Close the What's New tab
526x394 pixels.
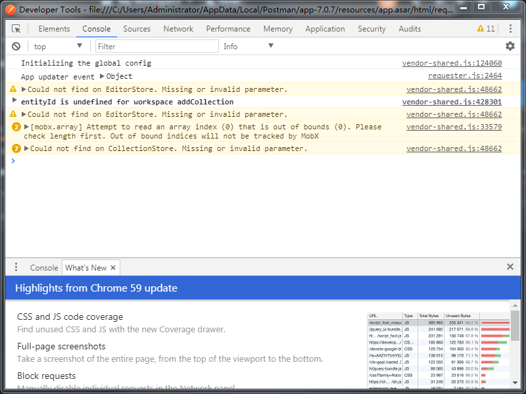113,268
